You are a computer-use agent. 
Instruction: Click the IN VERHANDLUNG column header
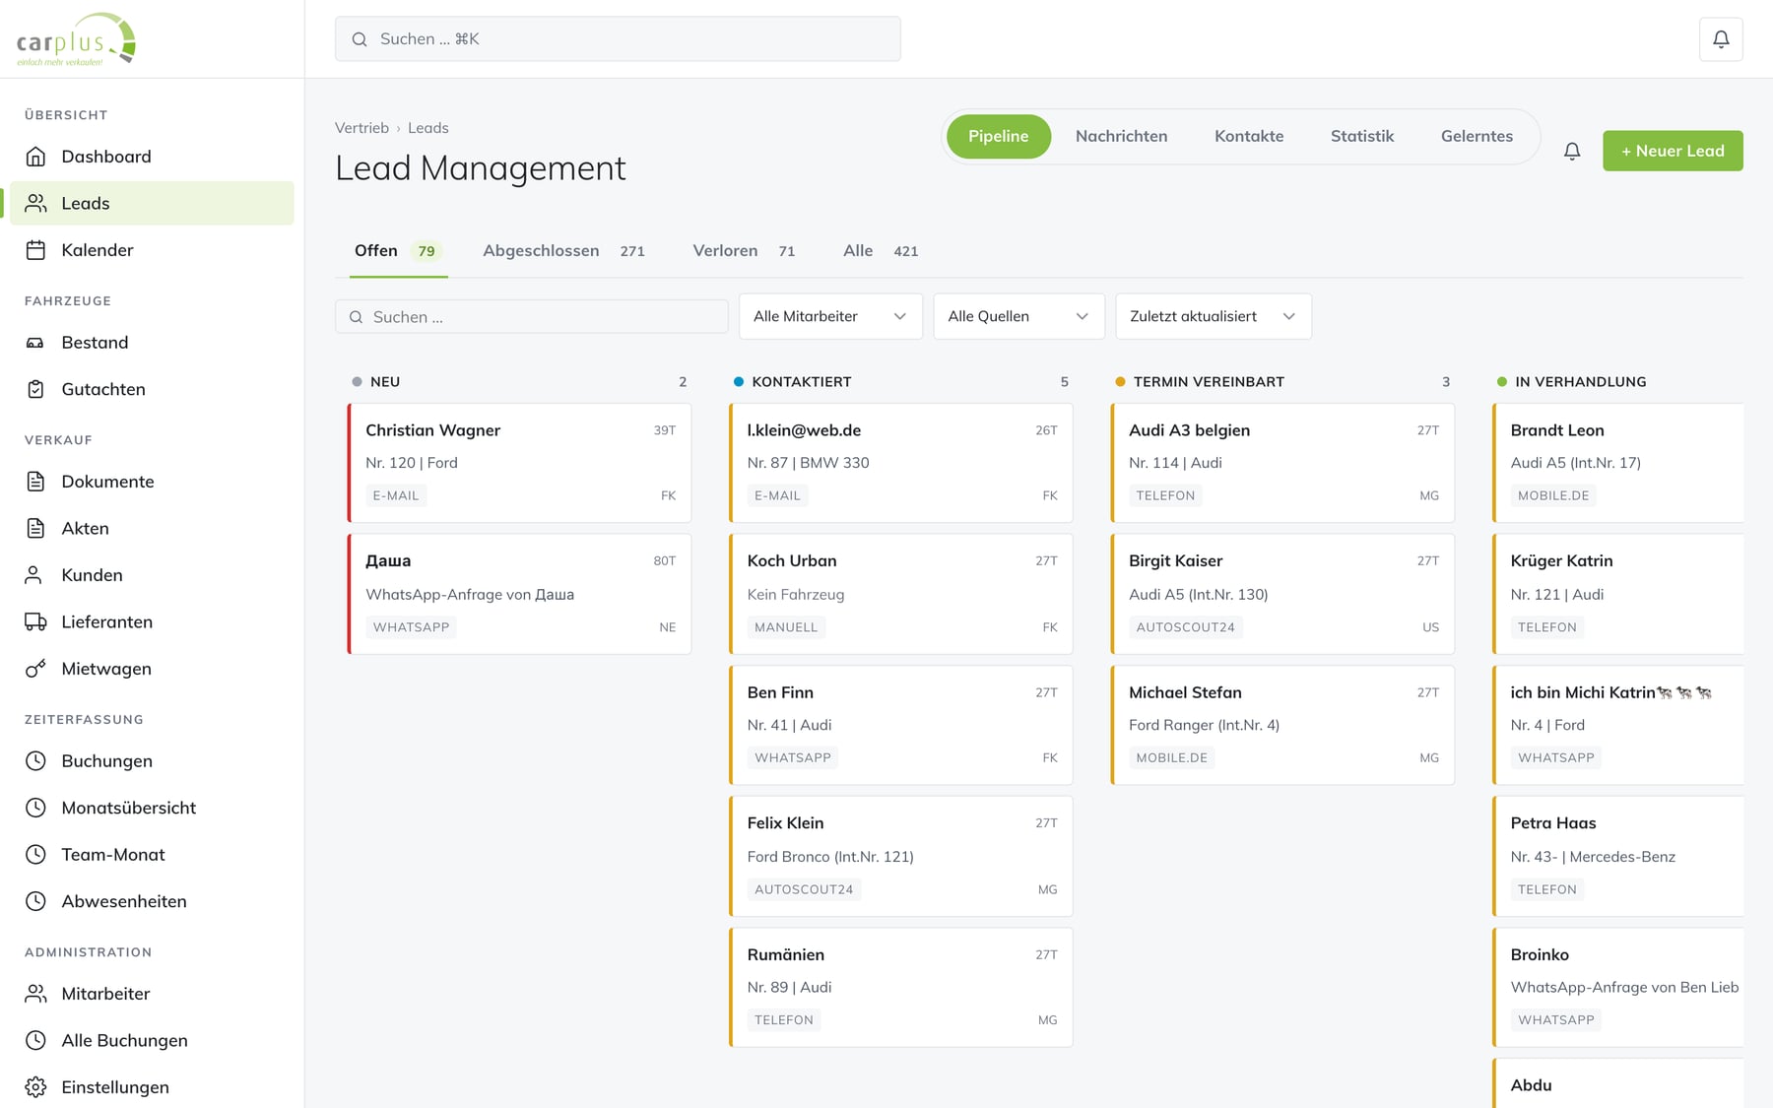click(1580, 382)
